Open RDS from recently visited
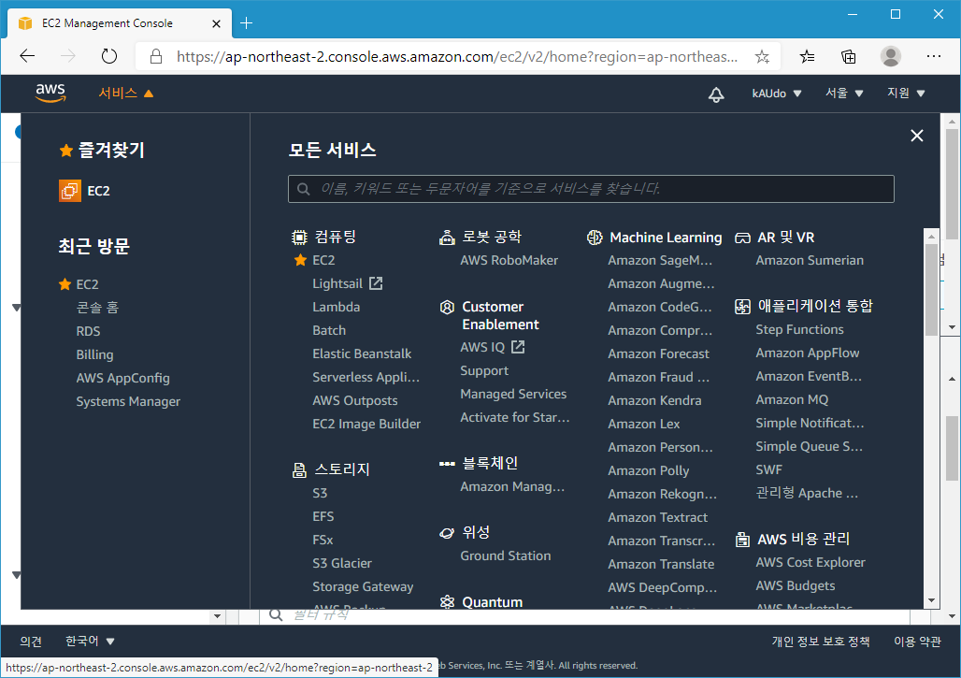The width and height of the screenshot is (961, 678). coord(88,331)
